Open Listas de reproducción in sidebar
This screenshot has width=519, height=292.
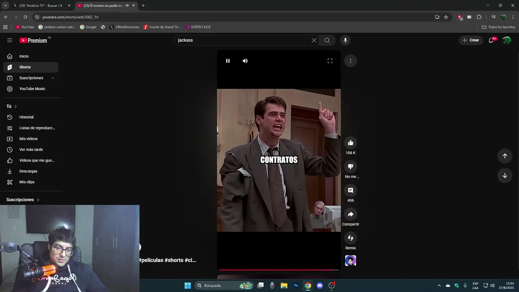coord(31,128)
